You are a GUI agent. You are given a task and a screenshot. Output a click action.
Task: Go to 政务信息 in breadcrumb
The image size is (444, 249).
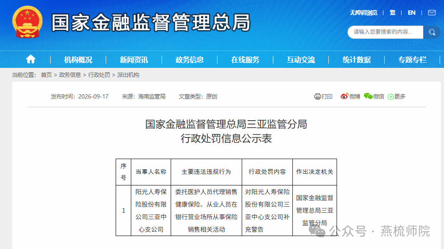[70, 75]
